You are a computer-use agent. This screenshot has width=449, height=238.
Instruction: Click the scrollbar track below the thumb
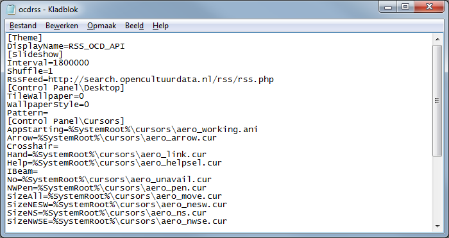(x=437, y=189)
